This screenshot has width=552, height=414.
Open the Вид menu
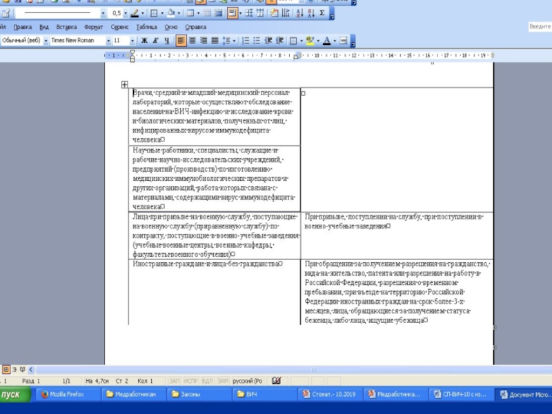pyautogui.click(x=44, y=27)
